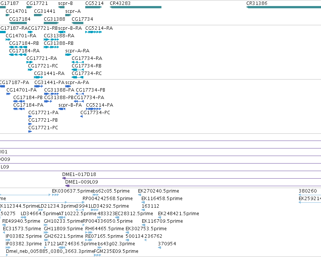
Task: Click transcript CG14701-RA
Action: pos(8,40)
